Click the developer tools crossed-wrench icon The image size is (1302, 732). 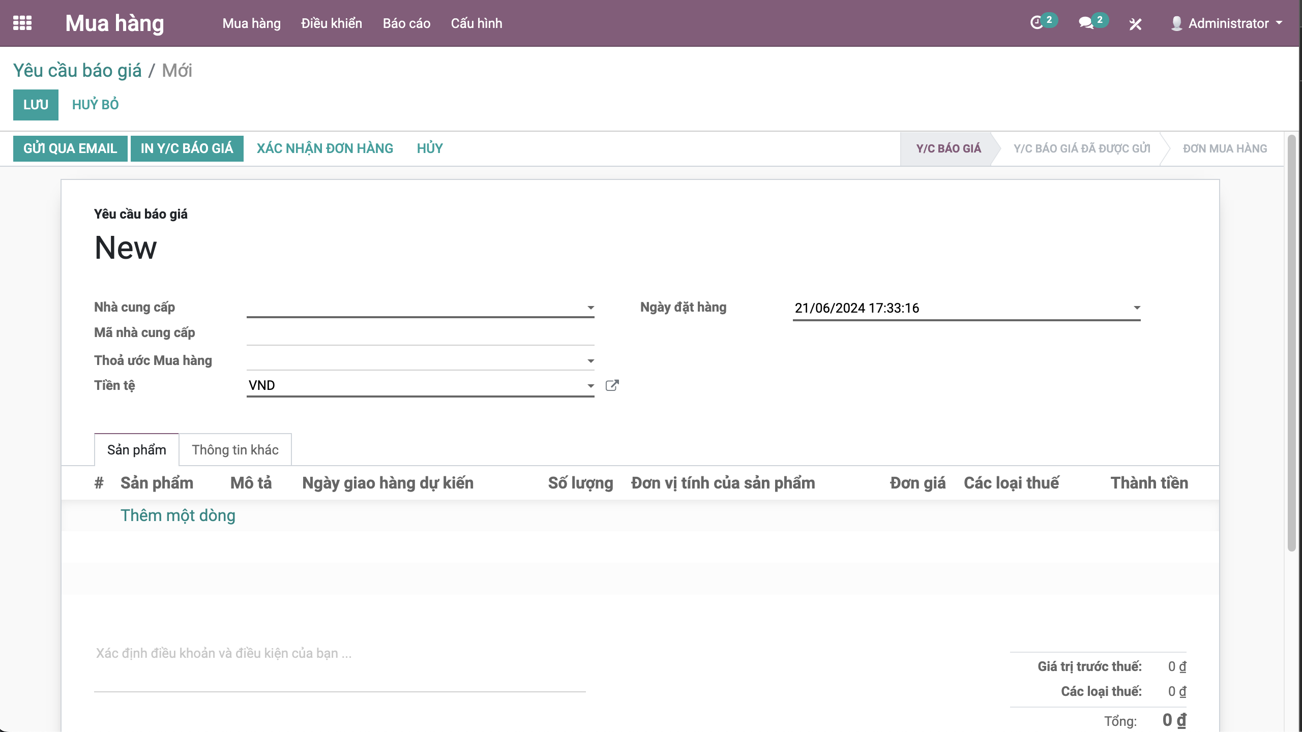click(x=1135, y=24)
